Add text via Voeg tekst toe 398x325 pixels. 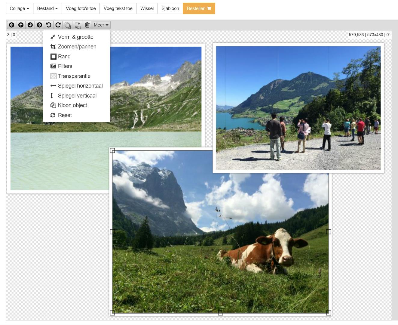118,8
